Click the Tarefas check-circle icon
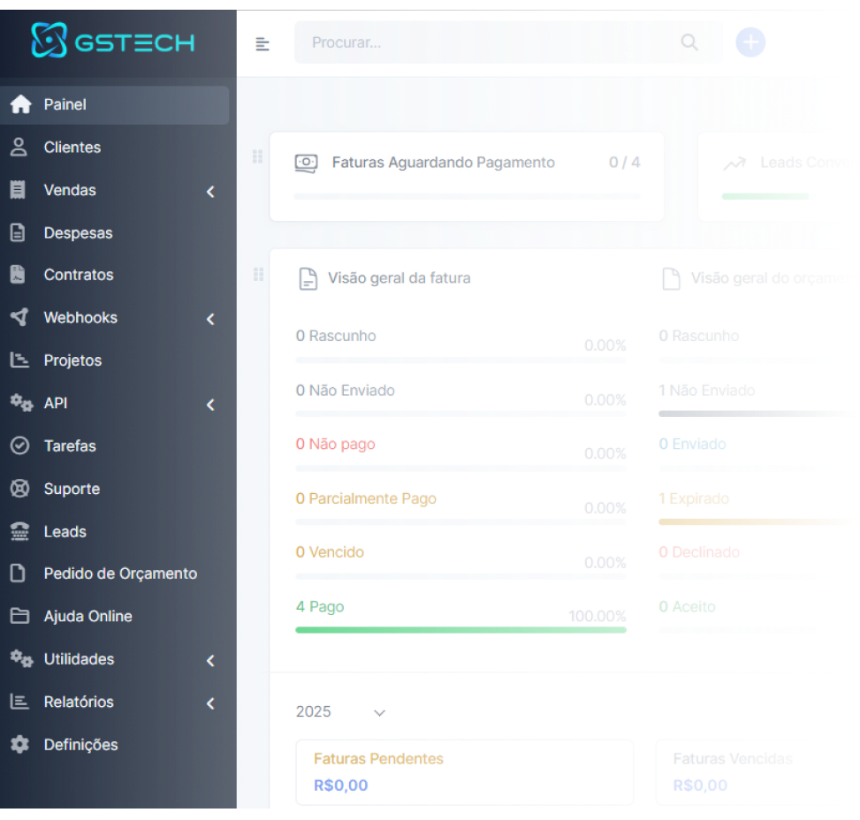The height and width of the screenshot is (820, 860). tap(19, 446)
